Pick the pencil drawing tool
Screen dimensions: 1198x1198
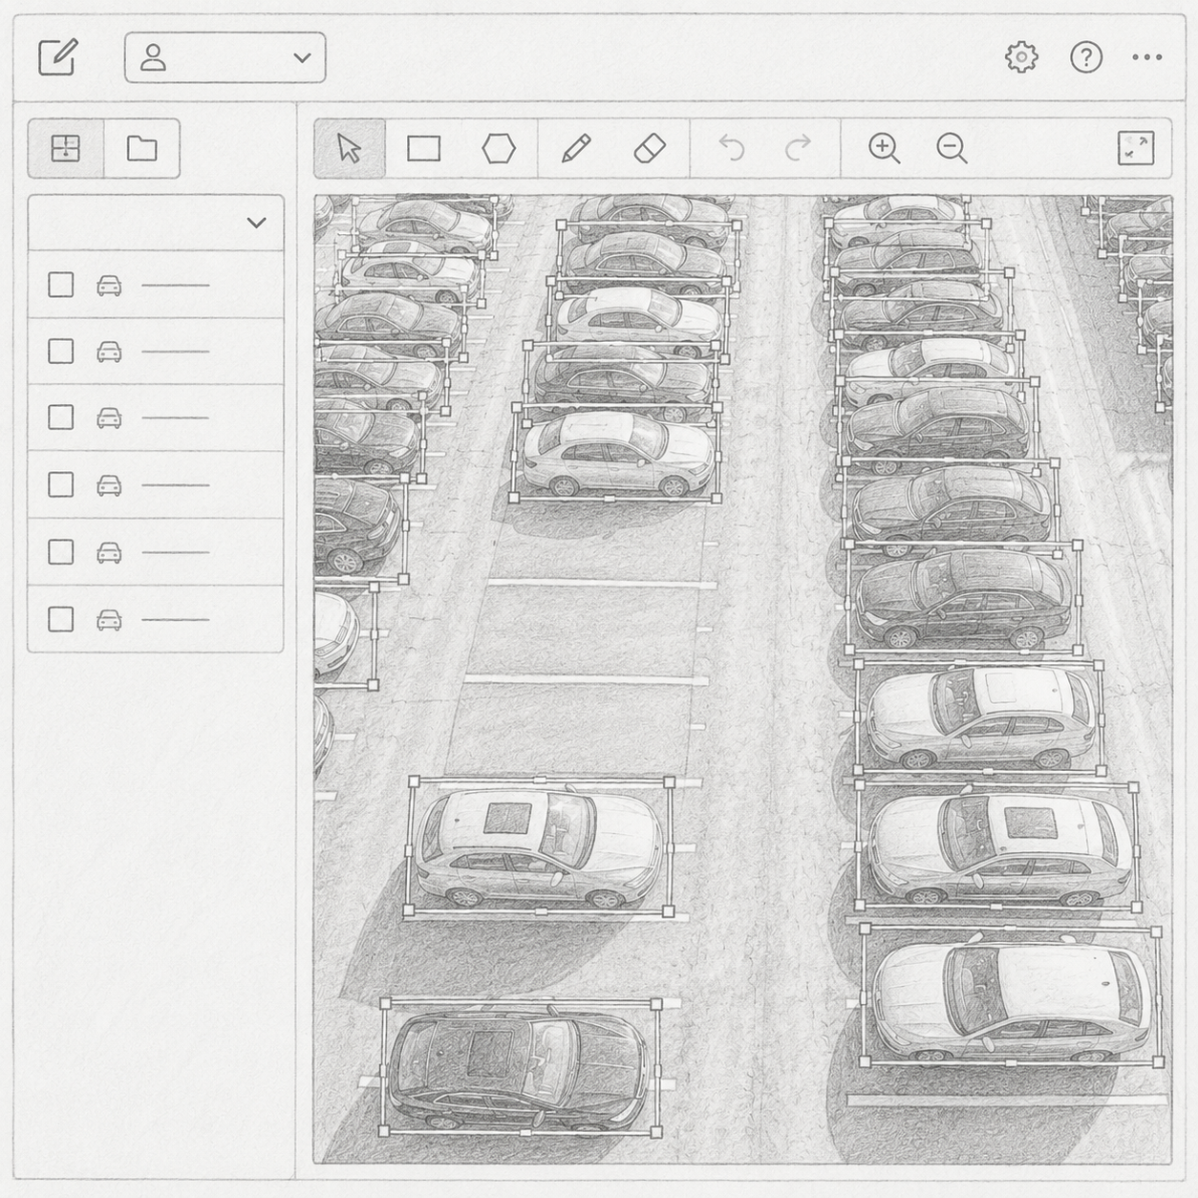pyautogui.click(x=576, y=148)
